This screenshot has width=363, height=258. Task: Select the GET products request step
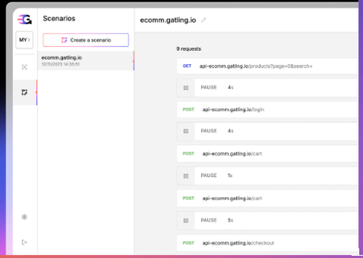pyautogui.click(x=254, y=66)
